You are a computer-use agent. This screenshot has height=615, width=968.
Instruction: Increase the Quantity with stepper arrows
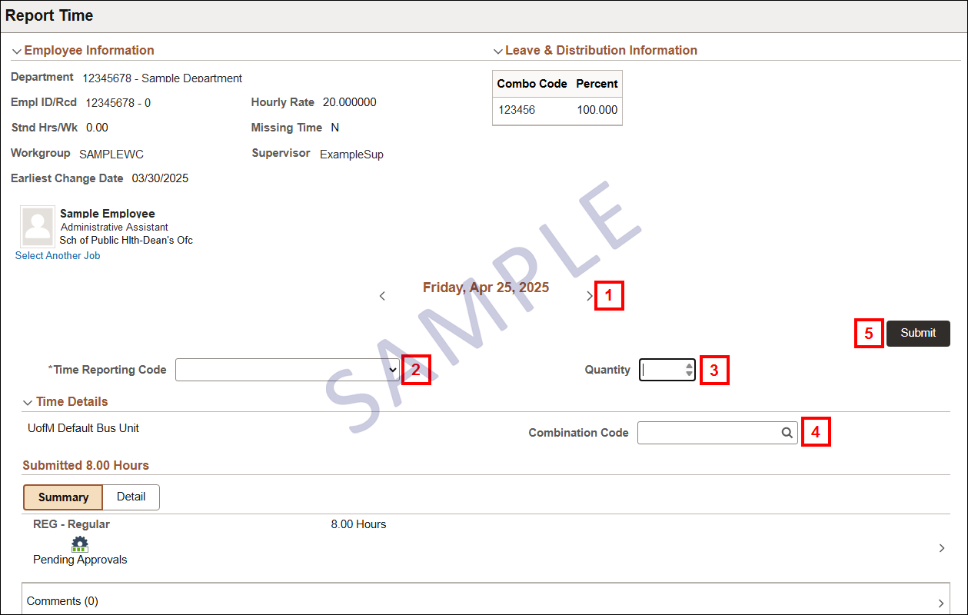[689, 366]
